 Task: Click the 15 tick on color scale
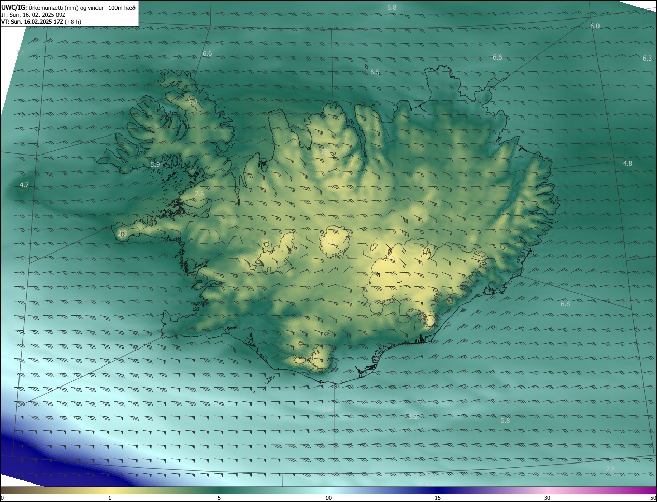pos(438,498)
